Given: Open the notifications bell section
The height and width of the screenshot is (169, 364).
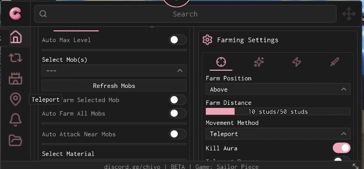Looking at the screenshot, I should pos(15,120).
